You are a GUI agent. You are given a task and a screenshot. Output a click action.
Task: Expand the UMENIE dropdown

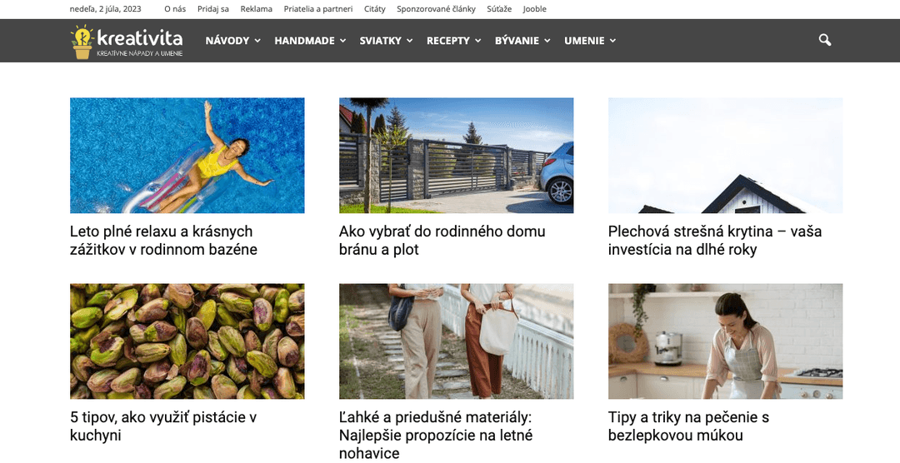590,41
